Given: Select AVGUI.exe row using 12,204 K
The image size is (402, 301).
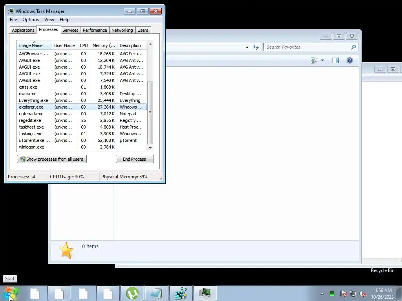Looking at the screenshot, I should click(x=82, y=60).
